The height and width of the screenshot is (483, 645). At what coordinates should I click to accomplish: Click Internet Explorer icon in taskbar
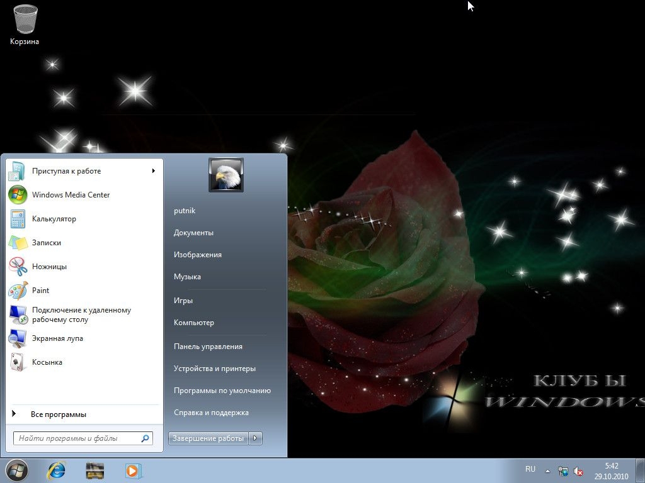click(x=57, y=470)
